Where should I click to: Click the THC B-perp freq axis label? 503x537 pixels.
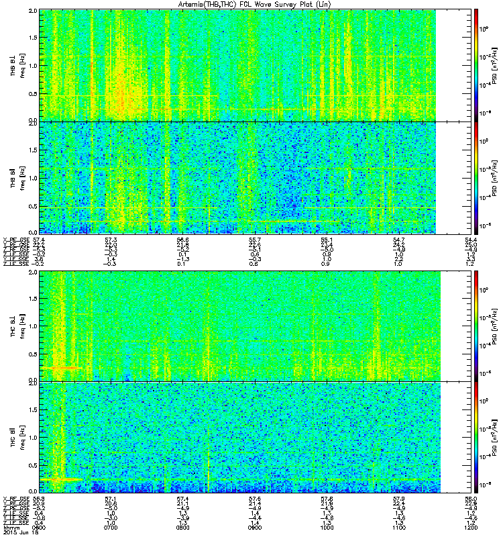click(17, 326)
